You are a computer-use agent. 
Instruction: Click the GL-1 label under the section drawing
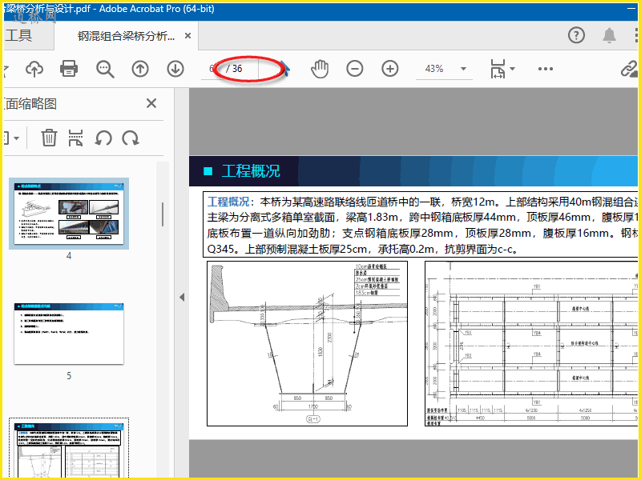(x=312, y=418)
